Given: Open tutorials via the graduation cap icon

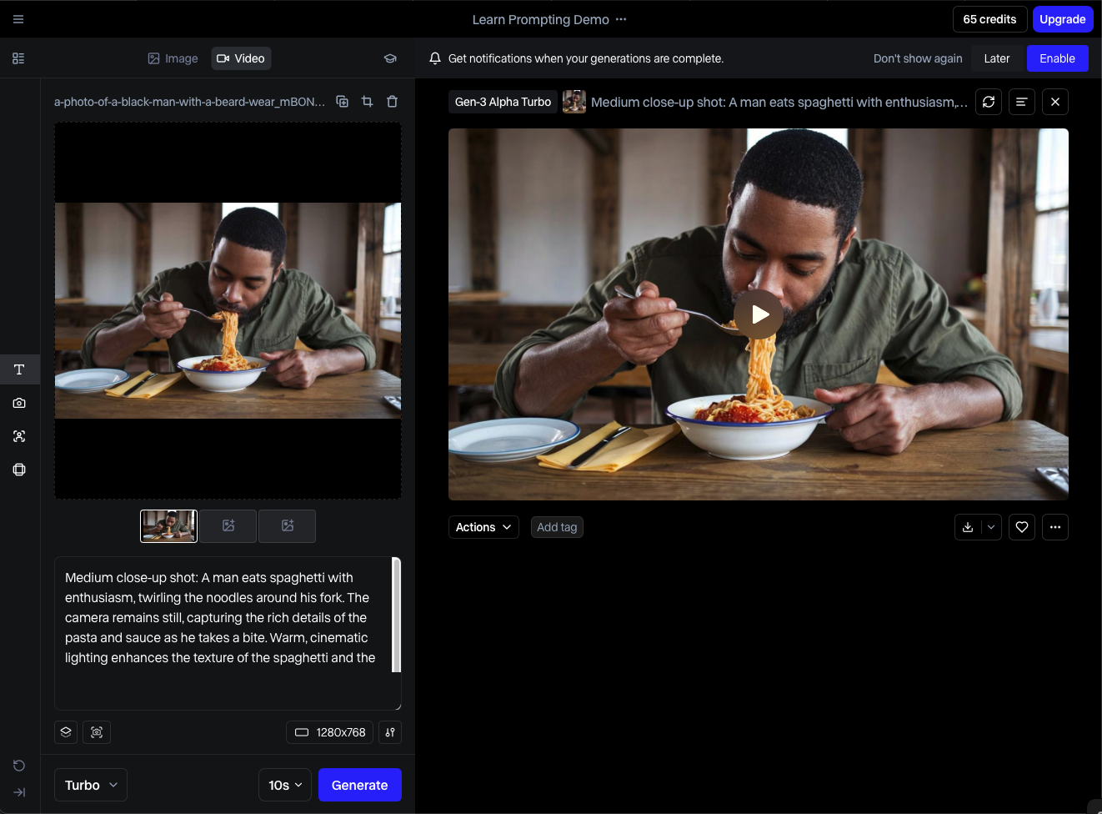Looking at the screenshot, I should pos(390,58).
